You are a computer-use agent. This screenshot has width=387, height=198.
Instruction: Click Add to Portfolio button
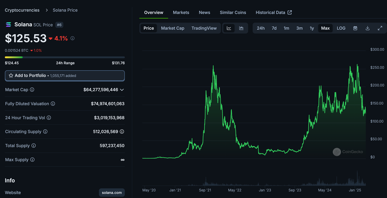64,76
